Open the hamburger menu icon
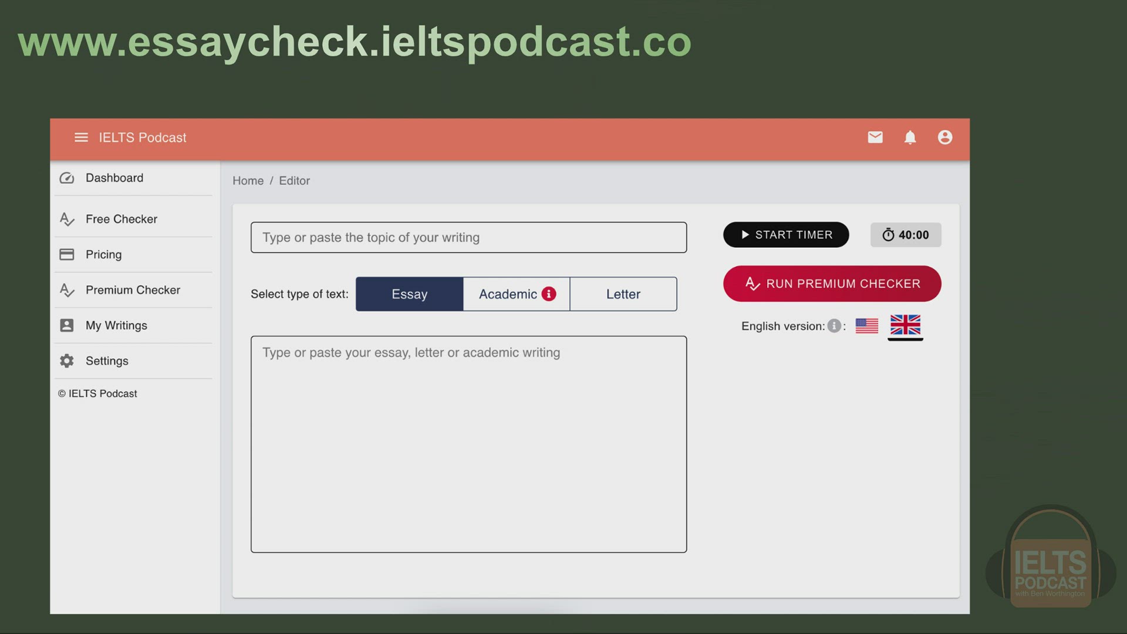1127x634 pixels. [x=81, y=137]
